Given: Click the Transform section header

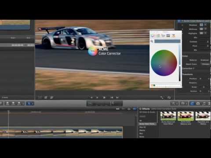Looking at the screenshot, I should [188, 74].
